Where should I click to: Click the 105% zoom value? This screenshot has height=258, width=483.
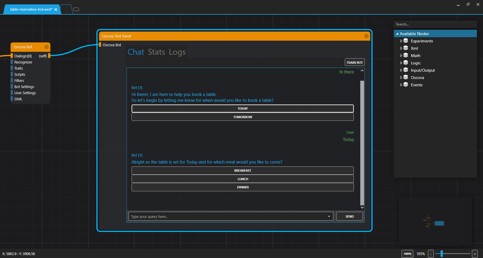[421, 254]
